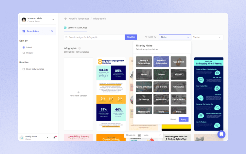
Task: Expand the Glorify Team workspace switcher
Action: 47,138
